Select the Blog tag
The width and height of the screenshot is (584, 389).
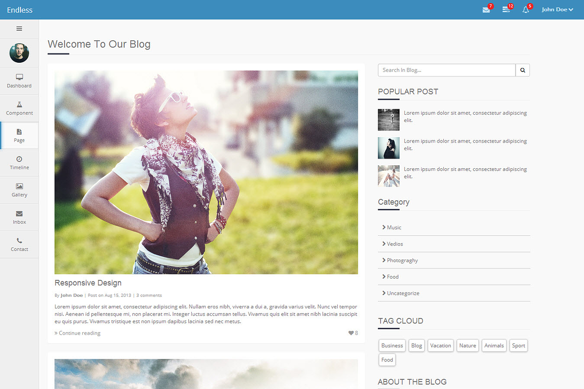[x=417, y=346]
